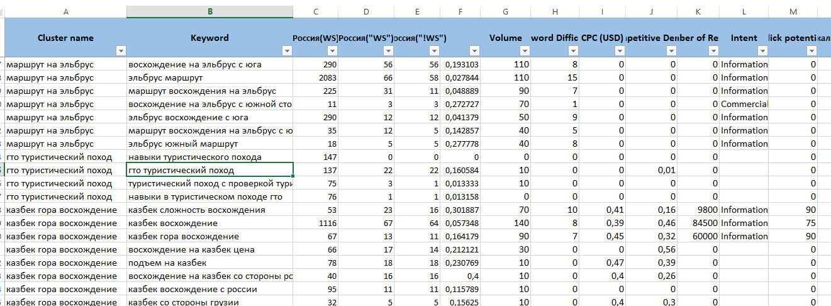
Task: Click click-potential value 75
Action: tap(793, 223)
